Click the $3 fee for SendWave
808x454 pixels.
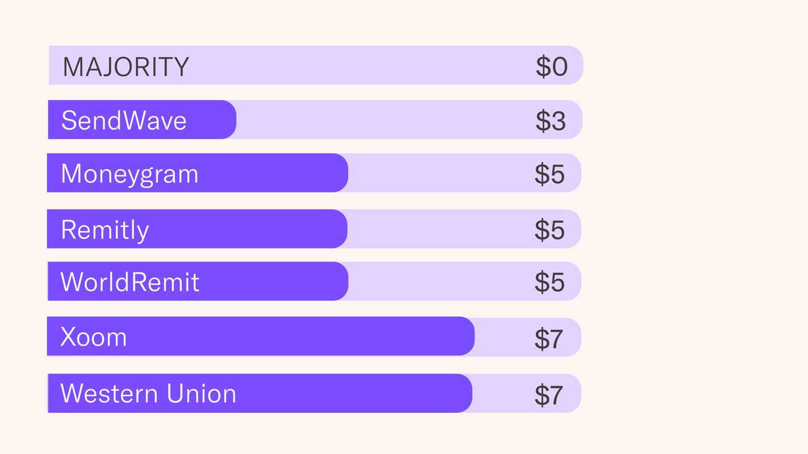coord(551,120)
